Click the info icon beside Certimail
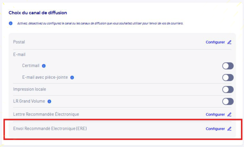This screenshot has height=147, width=244. click(x=44, y=66)
